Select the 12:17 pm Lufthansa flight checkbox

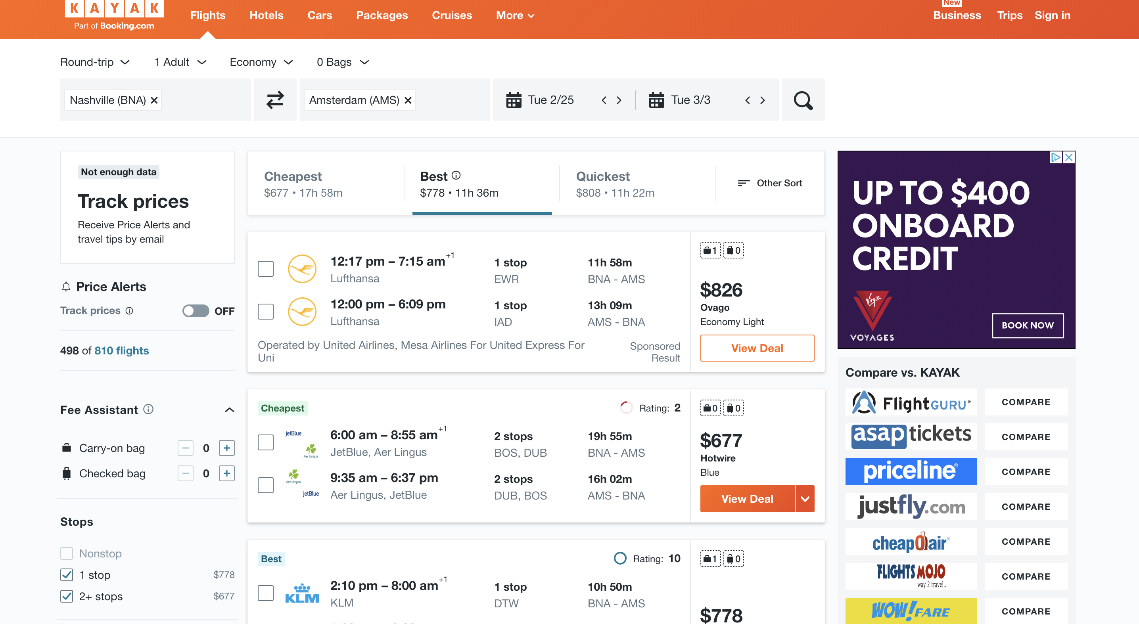coord(265,269)
